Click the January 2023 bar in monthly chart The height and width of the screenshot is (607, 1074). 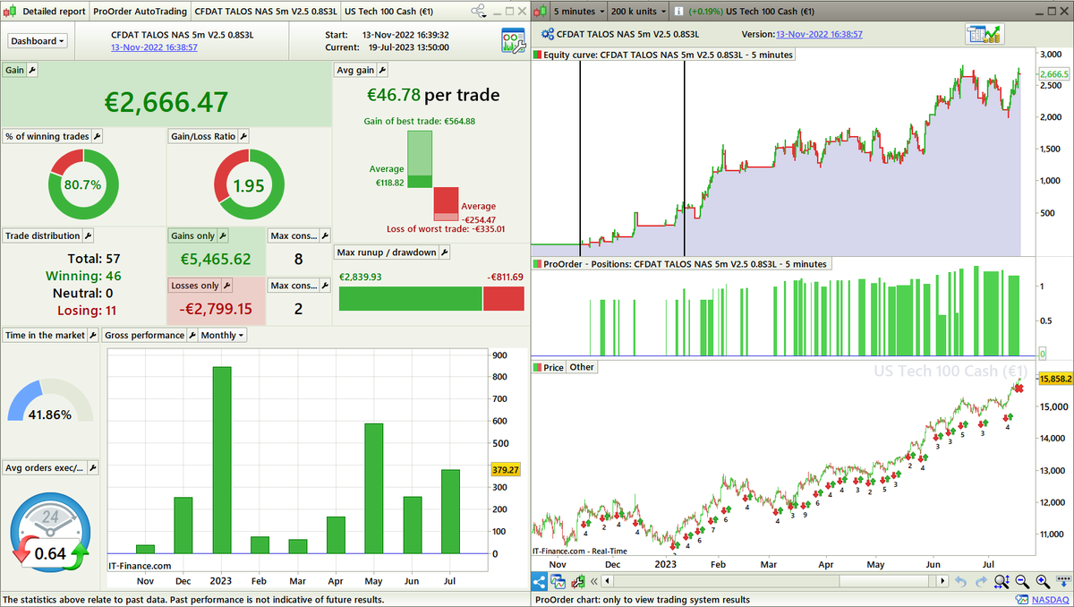click(221, 460)
